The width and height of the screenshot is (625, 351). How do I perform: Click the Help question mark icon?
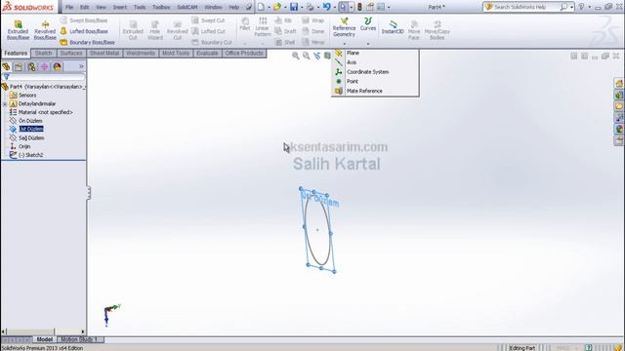pos(581,7)
